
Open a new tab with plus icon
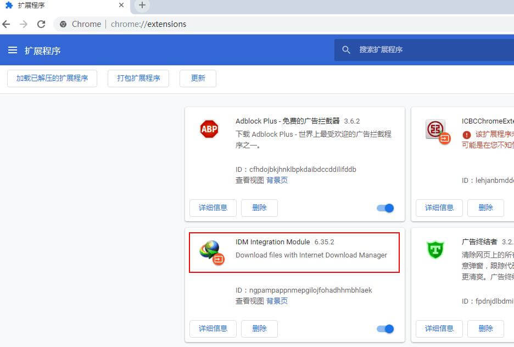coord(142,5)
